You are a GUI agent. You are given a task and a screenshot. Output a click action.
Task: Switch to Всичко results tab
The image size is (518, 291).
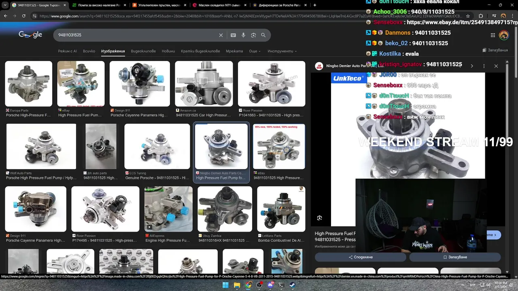(x=89, y=51)
